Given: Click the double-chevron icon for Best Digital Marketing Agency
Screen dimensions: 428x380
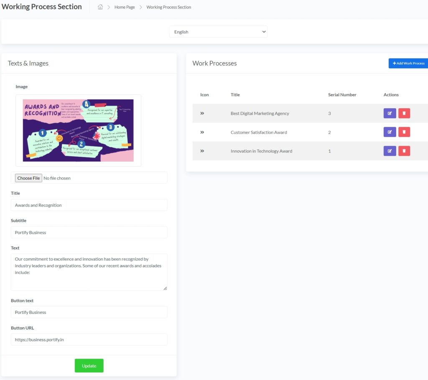Looking at the screenshot, I should pyautogui.click(x=202, y=113).
